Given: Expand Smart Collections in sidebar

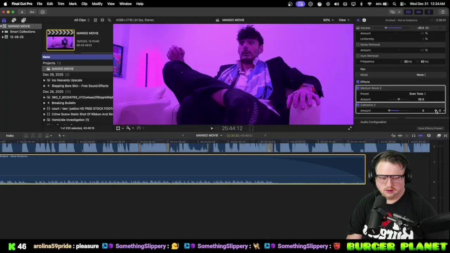Looking at the screenshot, I should pos(3,32).
